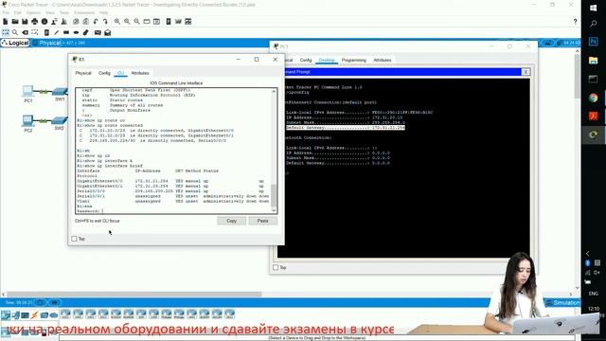The height and width of the screenshot is (341, 606).
Task: Open the Options menu
Action: pos(34,12)
